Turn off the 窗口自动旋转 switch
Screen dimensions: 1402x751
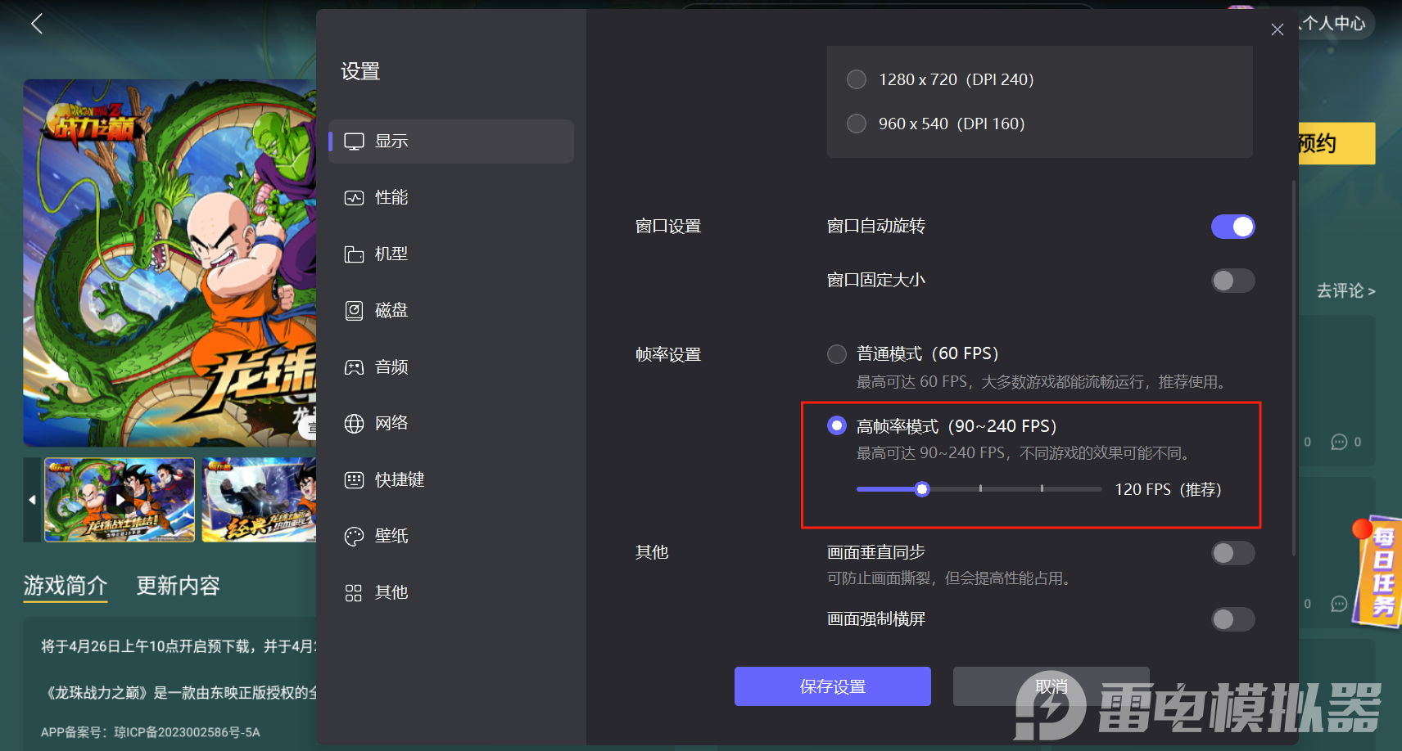(x=1233, y=227)
